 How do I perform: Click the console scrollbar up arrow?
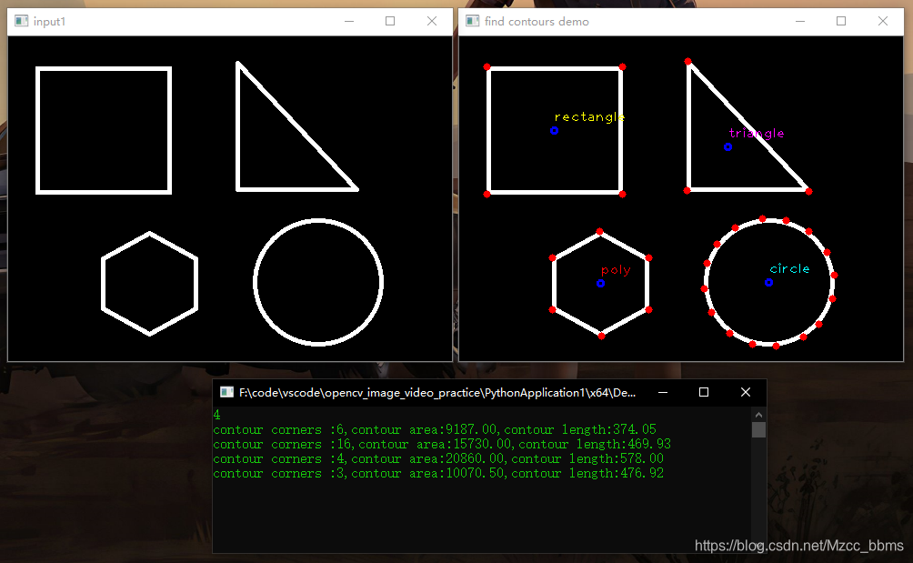pyautogui.click(x=758, y=415)
